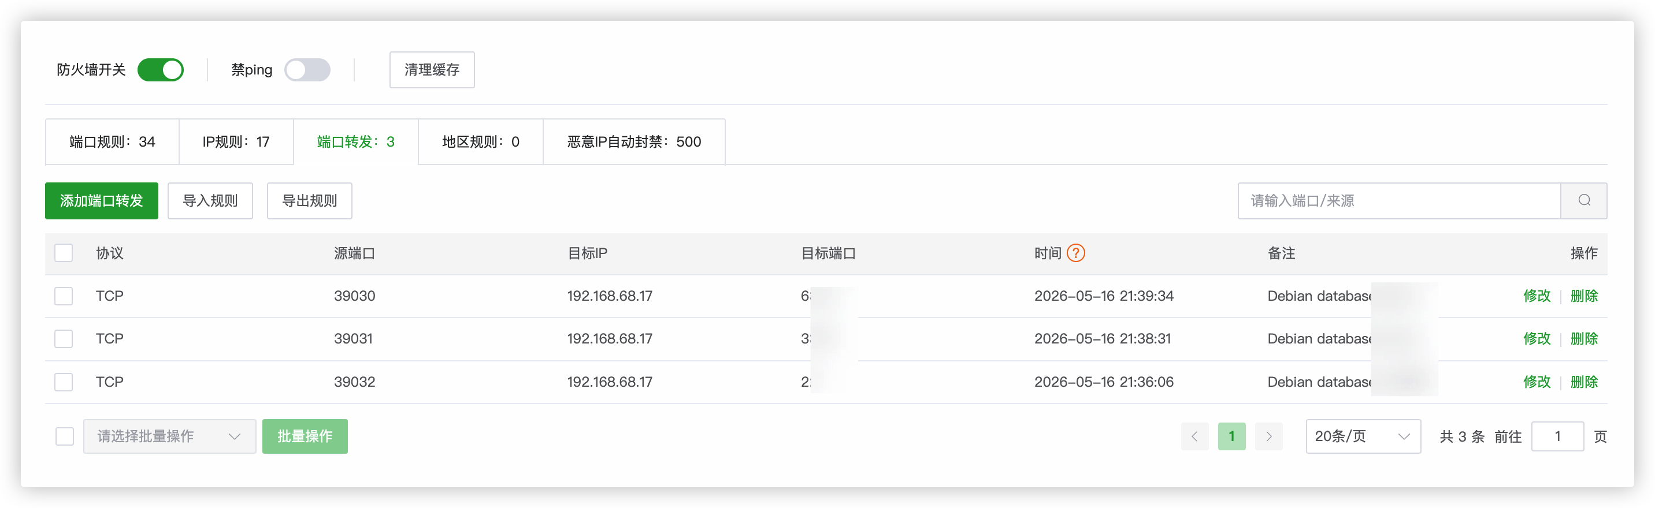This screenshot has width=1655, height=508.
Task: Click the 清理缓存 button
Action: (x=432, y=70)
